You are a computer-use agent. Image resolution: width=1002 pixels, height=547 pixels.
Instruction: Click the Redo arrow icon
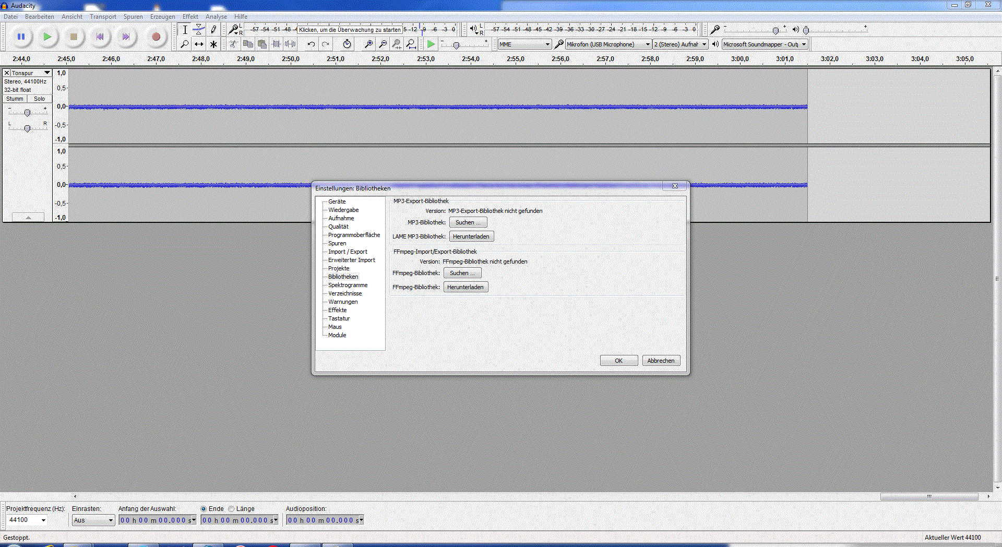coord(326,44)
